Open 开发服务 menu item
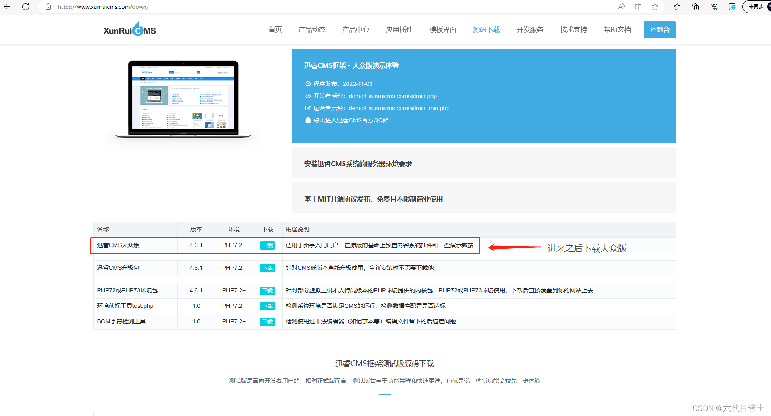 pos(530,29)
